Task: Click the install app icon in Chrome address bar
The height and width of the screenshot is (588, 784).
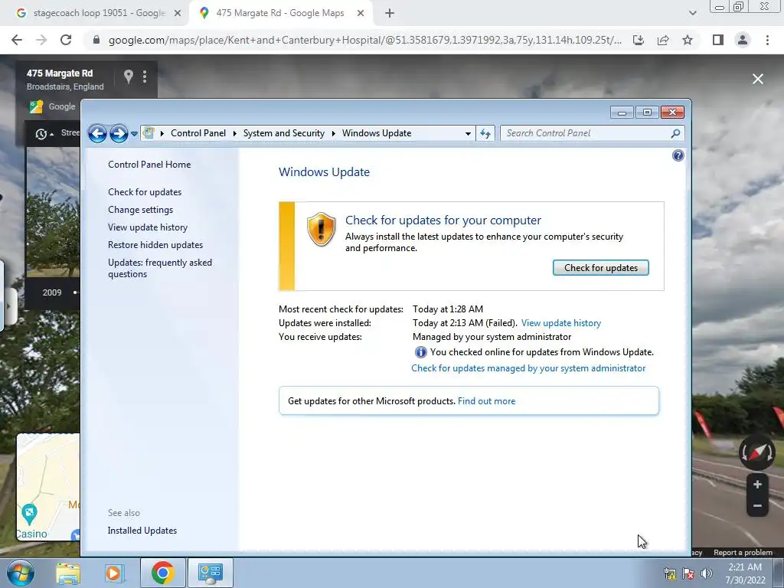Action: click(639, 40)
